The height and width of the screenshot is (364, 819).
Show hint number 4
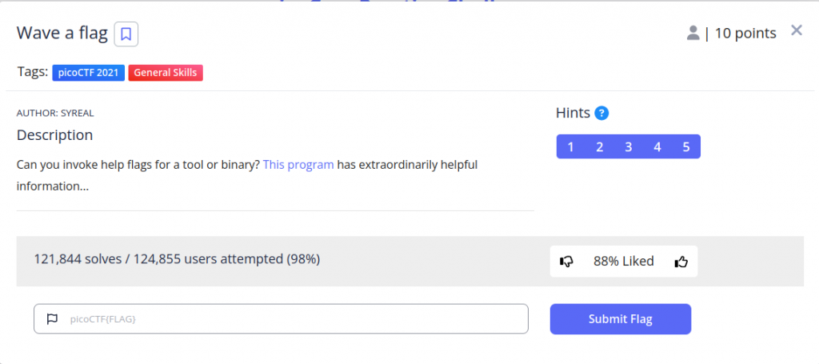pyautogui.click(x=657, y=146)
